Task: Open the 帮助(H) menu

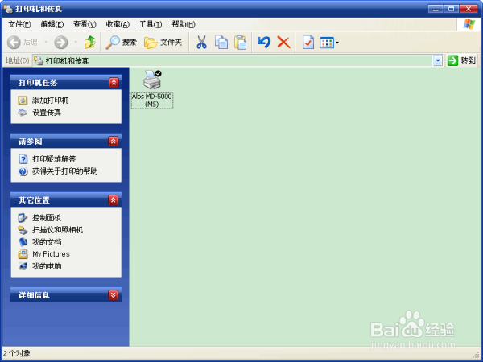Action: [x=184, y=24]
